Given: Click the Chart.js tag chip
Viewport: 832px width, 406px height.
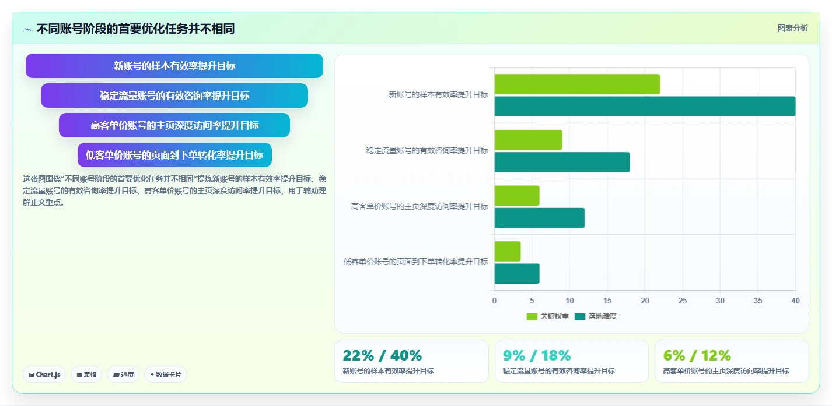Looking at the screenshot, I should 44,375.
